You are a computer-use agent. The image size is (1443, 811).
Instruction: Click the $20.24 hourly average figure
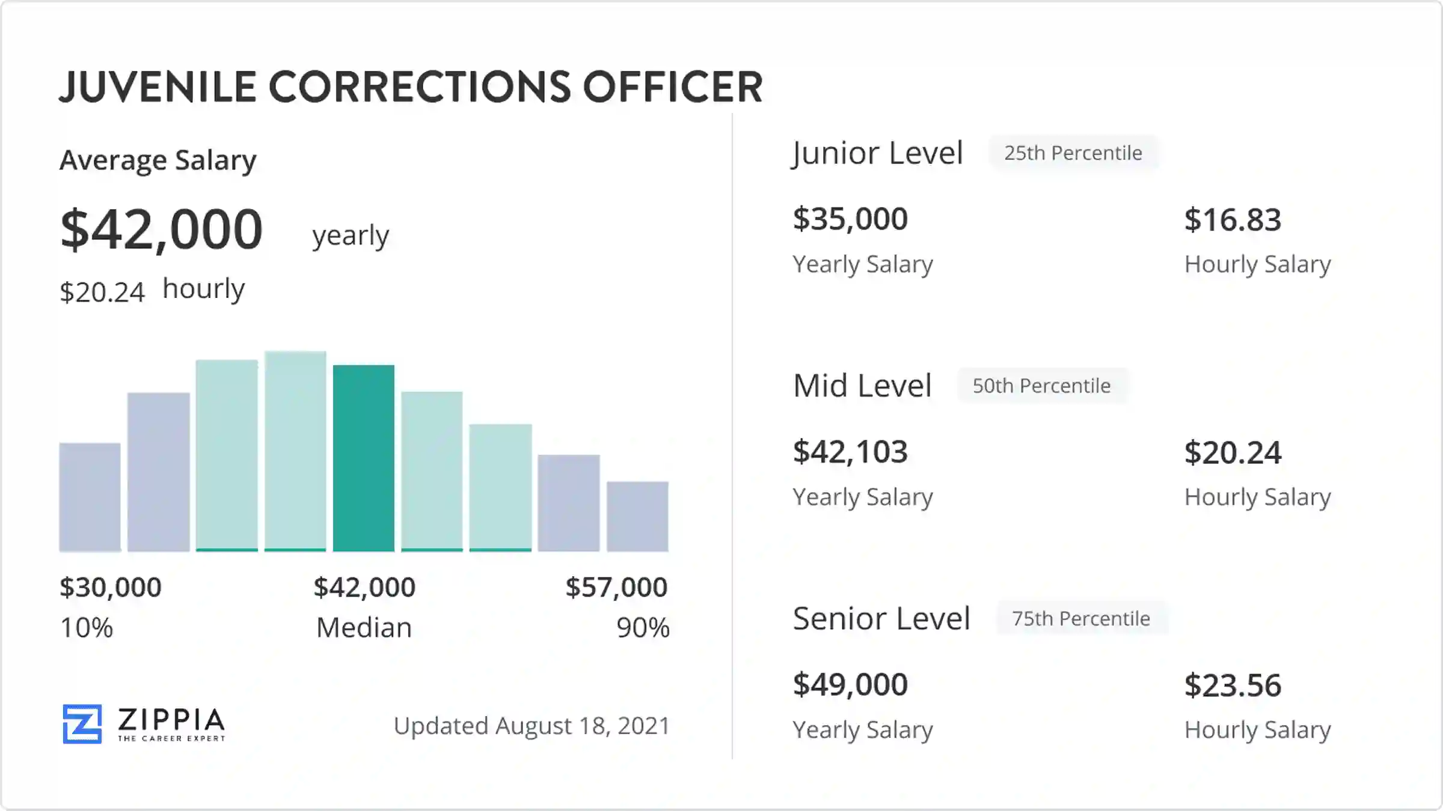pyautogui.click(x=102, y=293)
